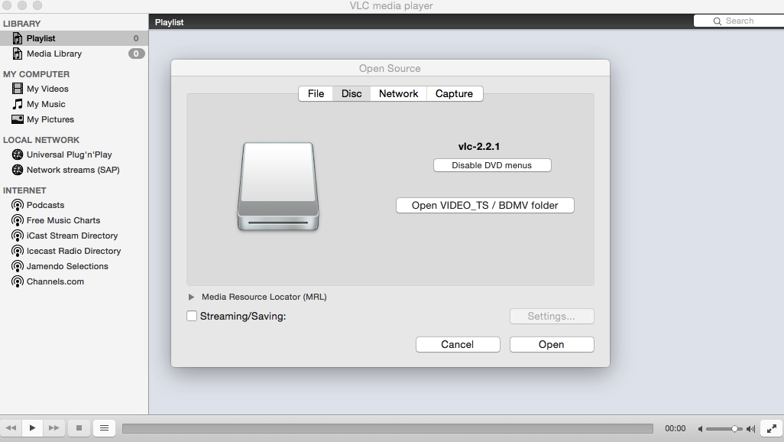This screenshot has width=784, height=442.
Task: Click the Universal Plug'n'Play globe icon
Action: tap(18, 154)
